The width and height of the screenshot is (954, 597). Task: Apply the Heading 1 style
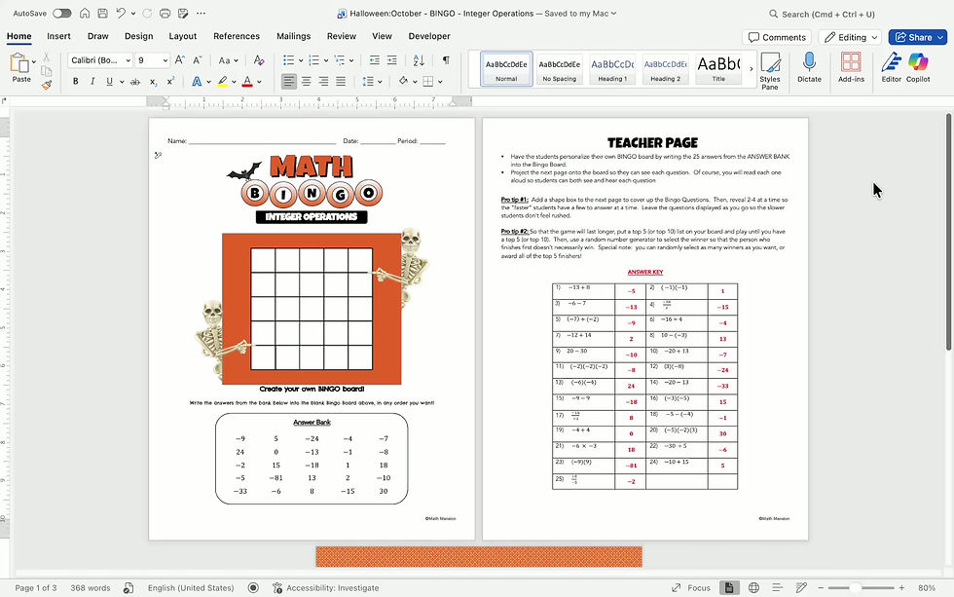(612, 69)
